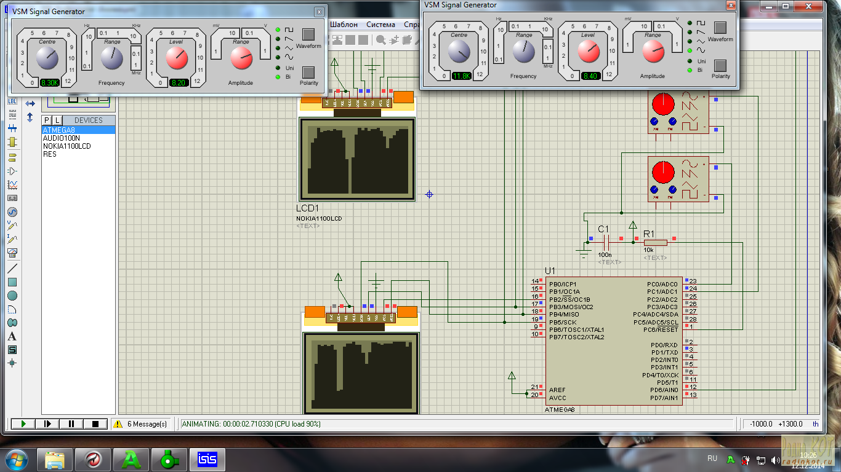Select the 2D circle graphics tool
Viewport: 841px width, 472px height.
12,296
